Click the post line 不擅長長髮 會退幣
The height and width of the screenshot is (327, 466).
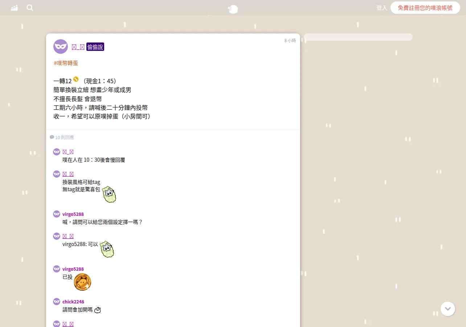(78, 99)
